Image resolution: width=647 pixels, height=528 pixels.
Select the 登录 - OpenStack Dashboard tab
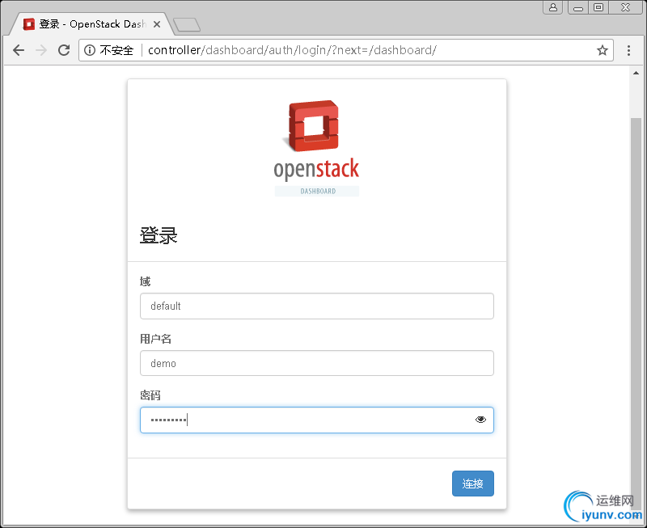pyautogui.click(x=90, y=24)
